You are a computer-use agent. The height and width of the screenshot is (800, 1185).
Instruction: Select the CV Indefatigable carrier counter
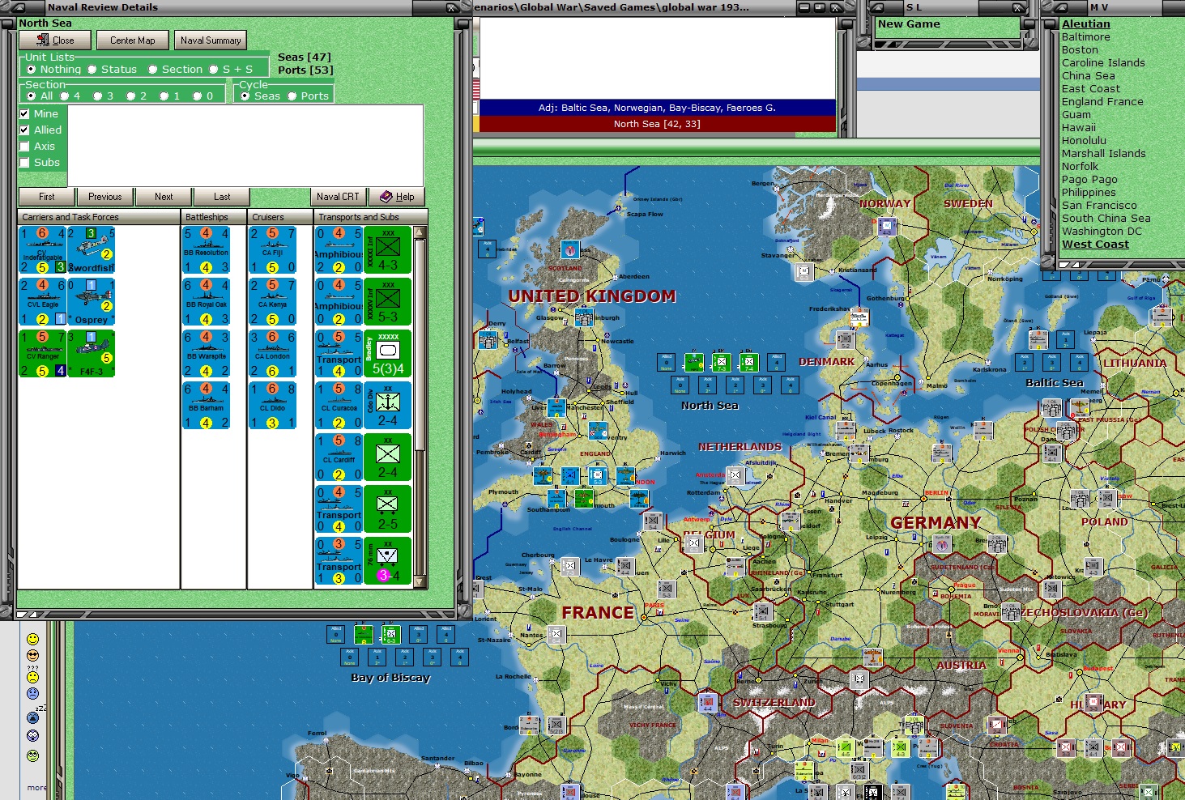tap(42, 250)
